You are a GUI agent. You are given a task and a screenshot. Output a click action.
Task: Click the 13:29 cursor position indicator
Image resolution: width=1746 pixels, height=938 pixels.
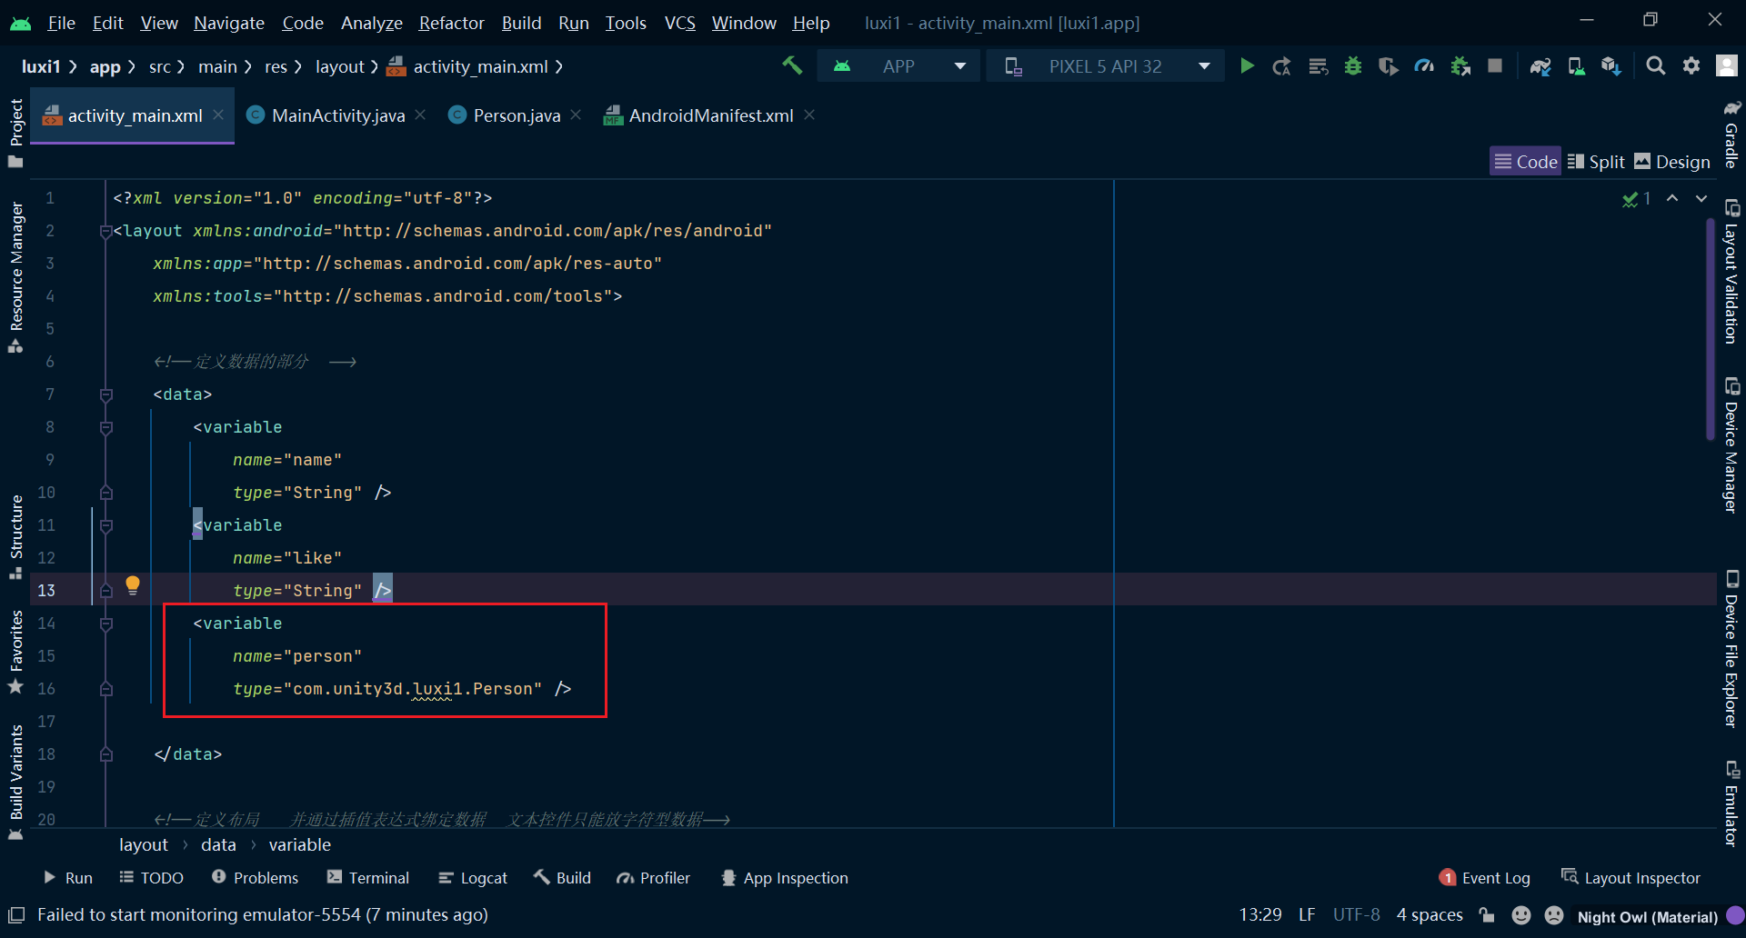pos(1260,915)
